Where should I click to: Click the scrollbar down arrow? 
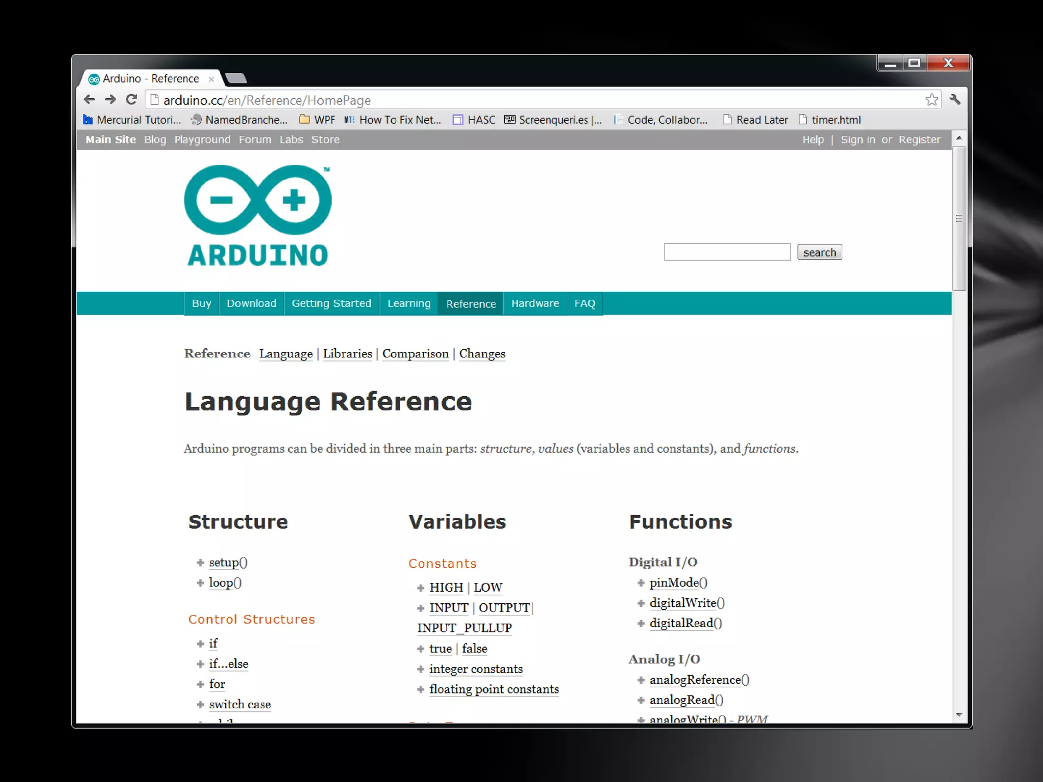pyautogui.click(x=959, y=715)
